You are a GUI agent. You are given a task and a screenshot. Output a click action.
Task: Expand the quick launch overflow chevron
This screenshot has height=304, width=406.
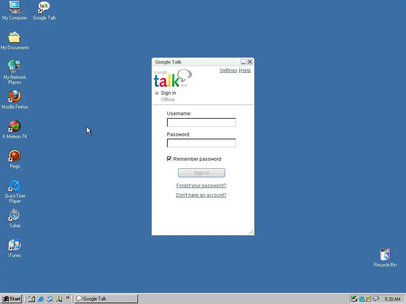[67, 298]
